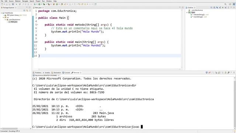Open the Refactor menu
Image resolution: width=236 pixels, height=133 pixels.
18,1
